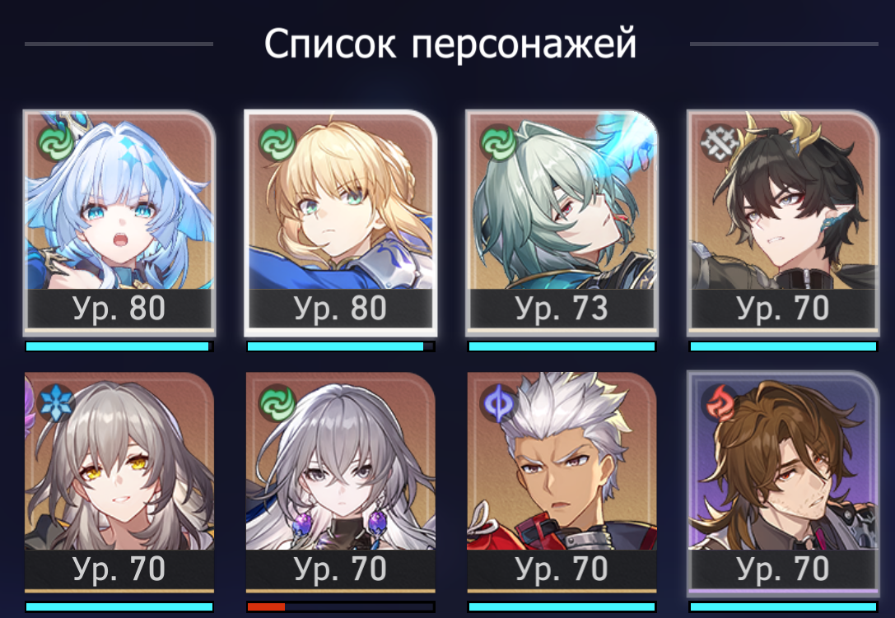Choose the horned dark-haired character portrait
The width and height of the screenshot is (895, 618).
click(782, 222)
